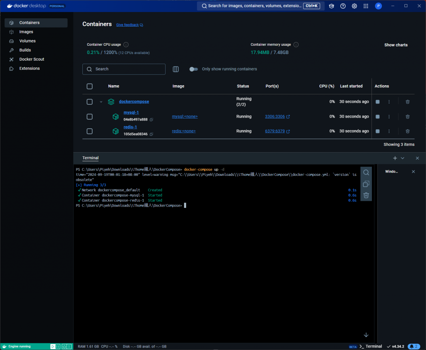The width and height of the screenshot is (426, 350).
Task: Copy redis-1 container ID 105d5ea08346
Action: 151,134
